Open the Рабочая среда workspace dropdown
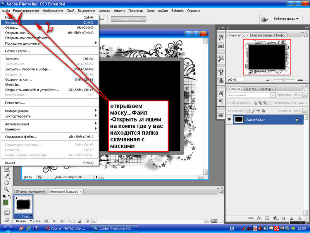 286,19
